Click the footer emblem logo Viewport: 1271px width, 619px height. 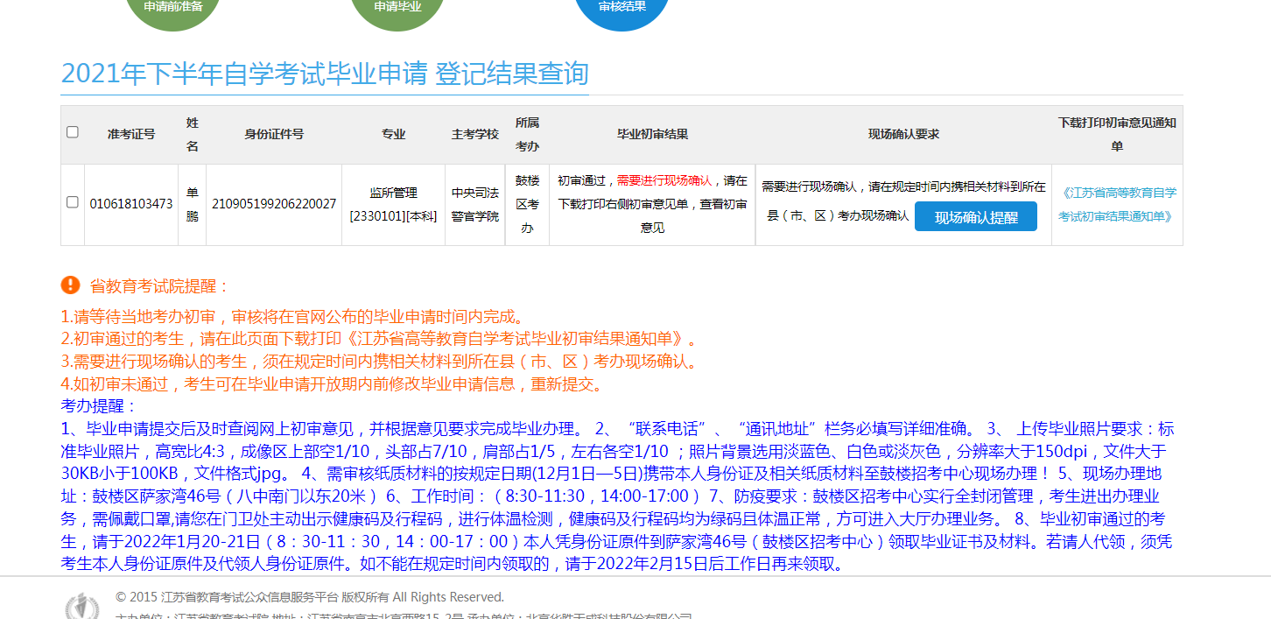tap(82, 606)
